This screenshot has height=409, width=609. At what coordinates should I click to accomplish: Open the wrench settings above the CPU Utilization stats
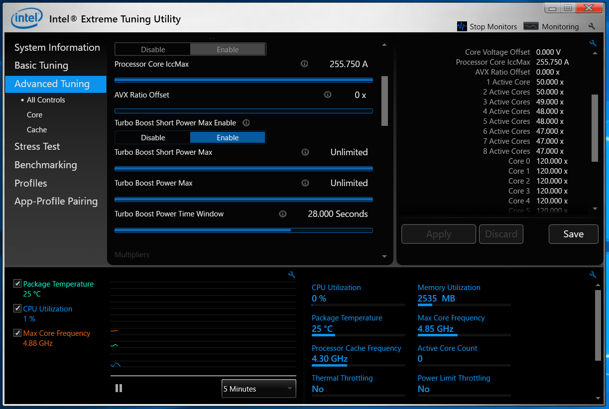(x=593, y=275)
